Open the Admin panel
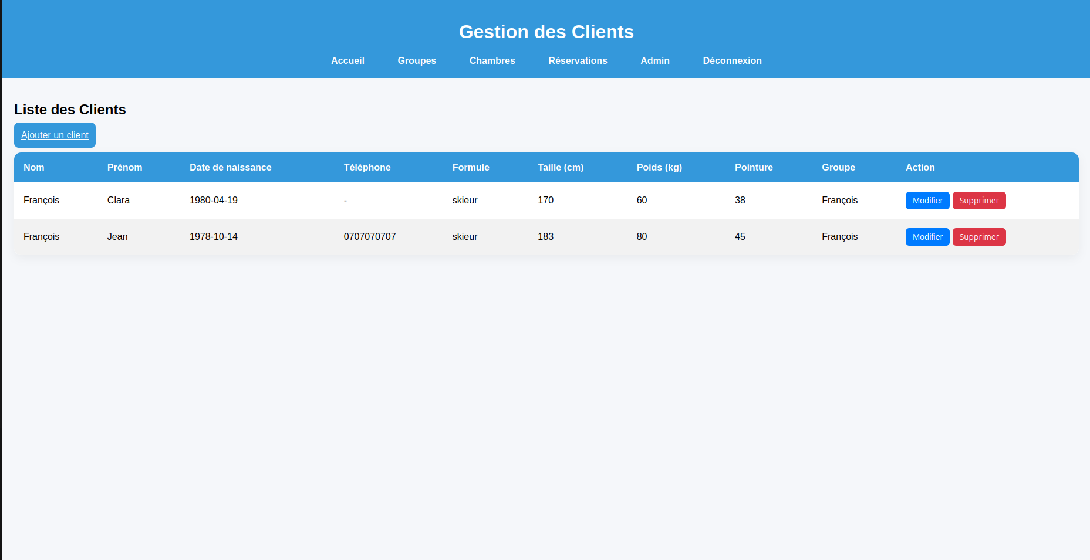 tap(655, 60)
